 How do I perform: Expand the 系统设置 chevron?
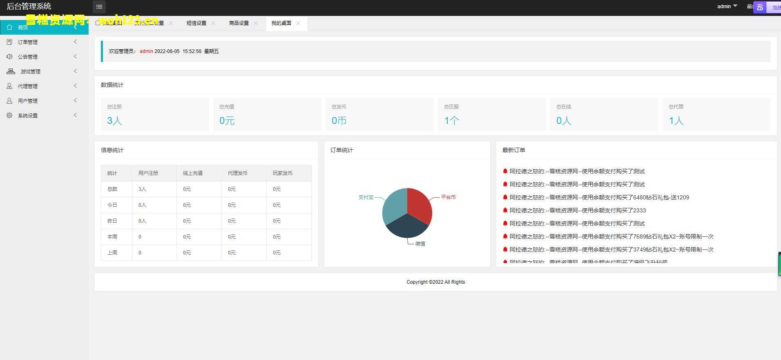pos(75,115)
